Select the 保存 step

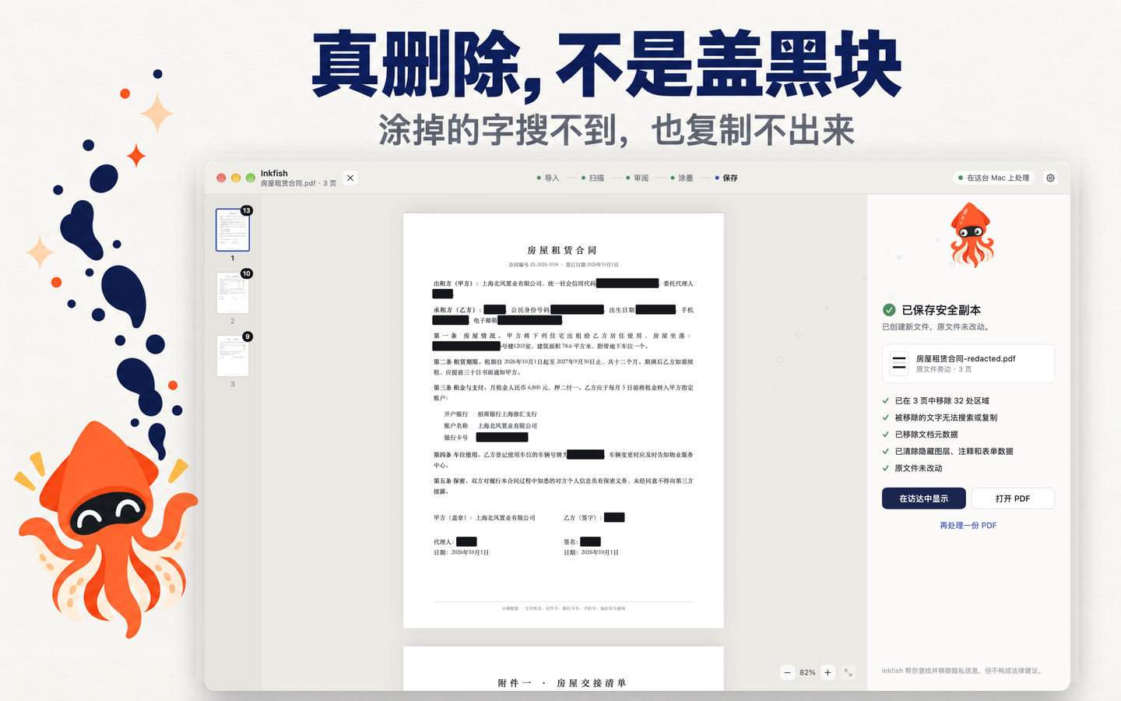(x=726, y=178)
